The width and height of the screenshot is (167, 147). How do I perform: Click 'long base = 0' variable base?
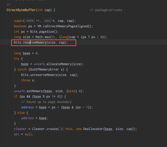click(x=26, y=53)
